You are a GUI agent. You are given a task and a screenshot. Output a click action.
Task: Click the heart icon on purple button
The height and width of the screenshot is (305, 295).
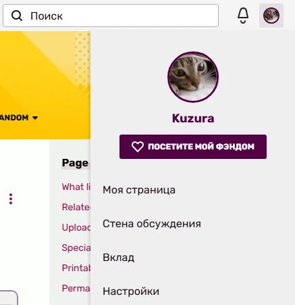coord(138,147)
